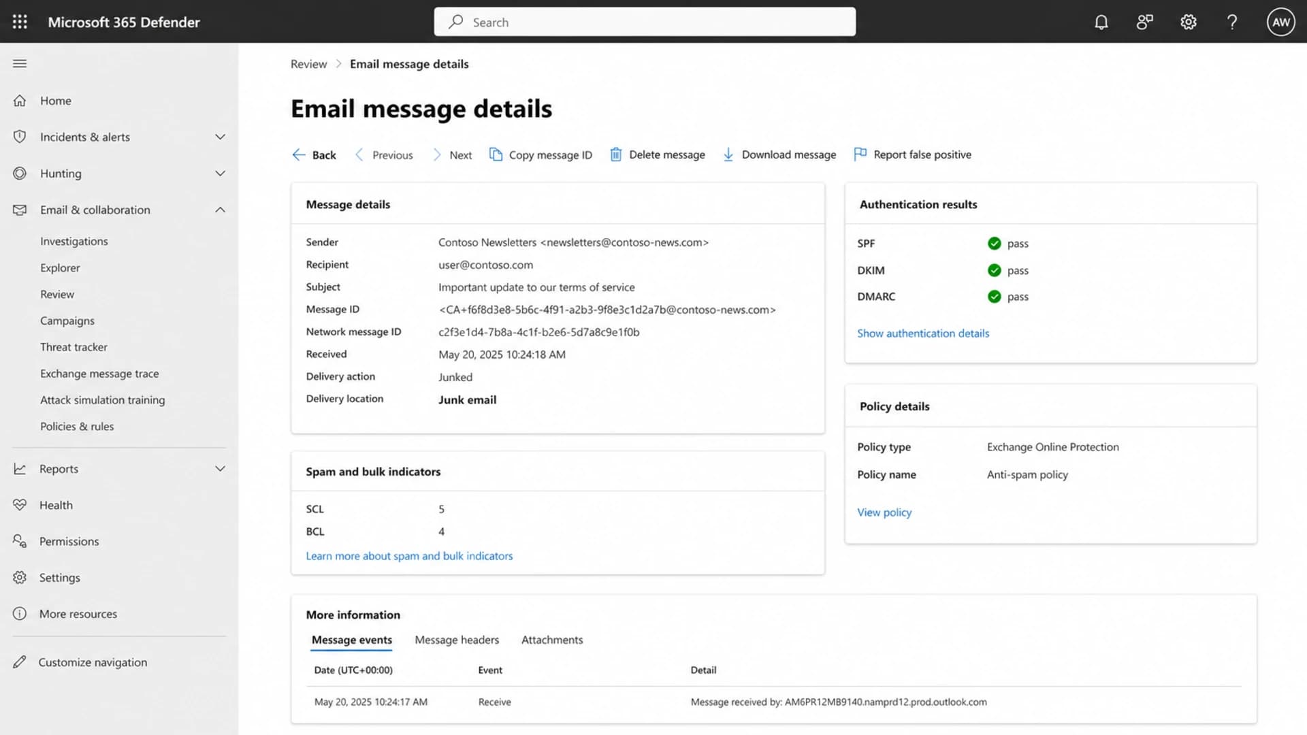This screenshot has width=1307, height=735.
Task: Click View policy link
Action: 884,512
